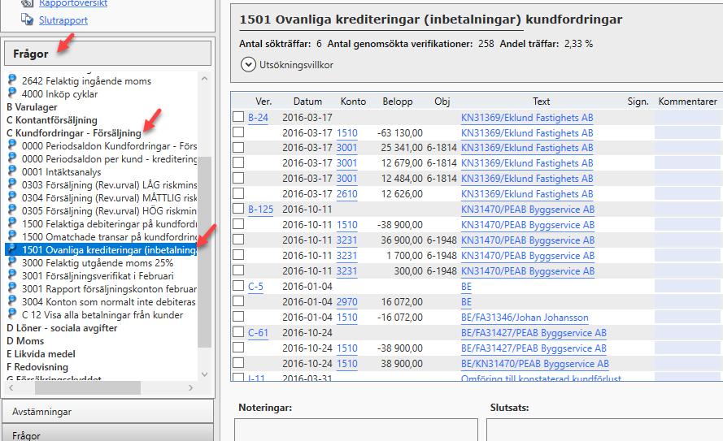
Task: Click the Slutrapport report icon
Action: pos(27,19)
